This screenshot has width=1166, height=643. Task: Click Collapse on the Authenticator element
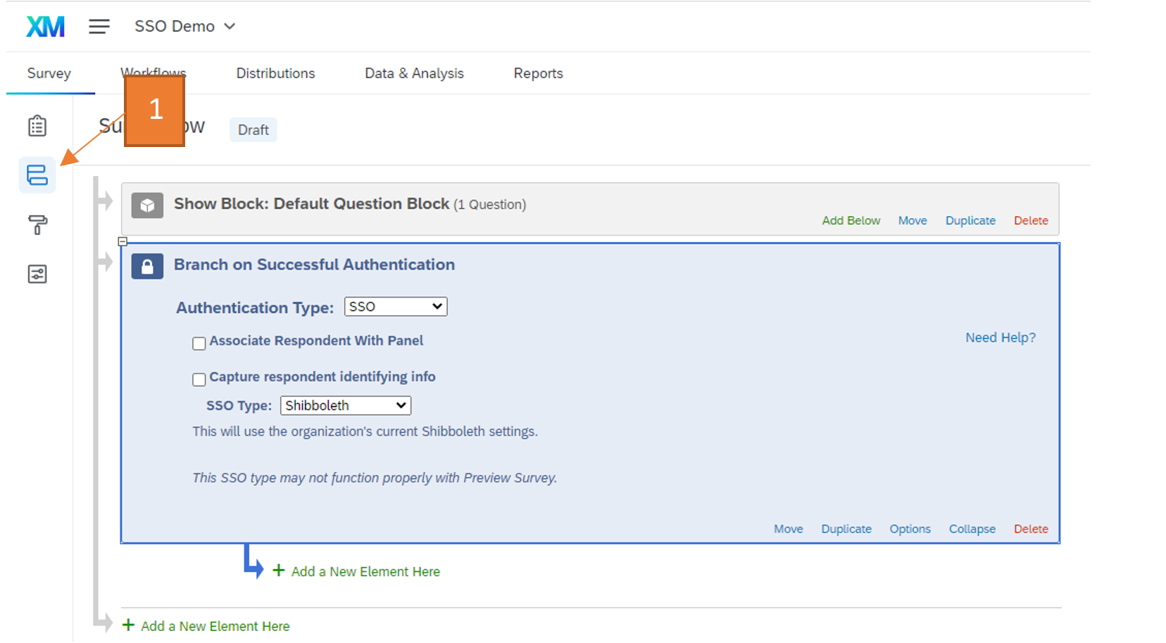[972, 529]
